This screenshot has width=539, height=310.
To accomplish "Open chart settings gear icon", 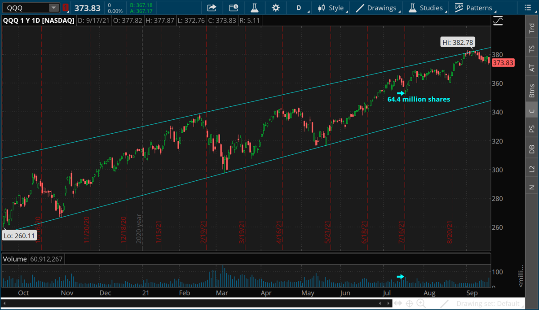I will 276,8.
